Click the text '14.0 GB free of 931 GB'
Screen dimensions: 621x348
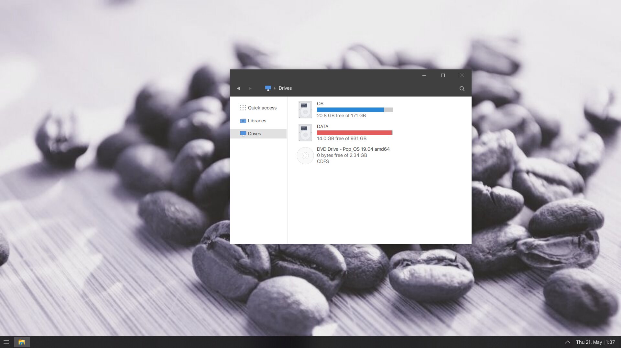(342, 138)
